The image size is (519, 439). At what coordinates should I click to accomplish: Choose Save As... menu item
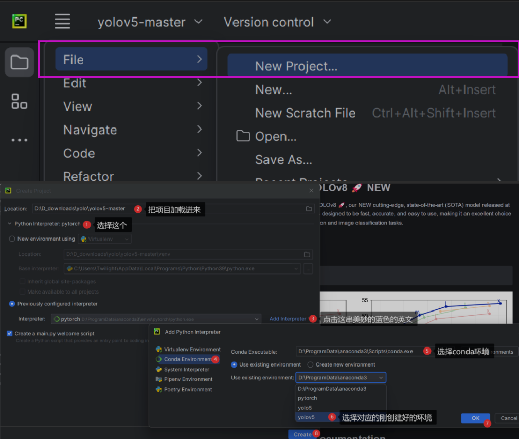pyautogui.click(x=367, y=160)
